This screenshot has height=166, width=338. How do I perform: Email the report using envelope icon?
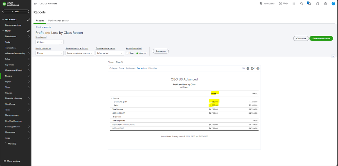[x=243, y=68]
